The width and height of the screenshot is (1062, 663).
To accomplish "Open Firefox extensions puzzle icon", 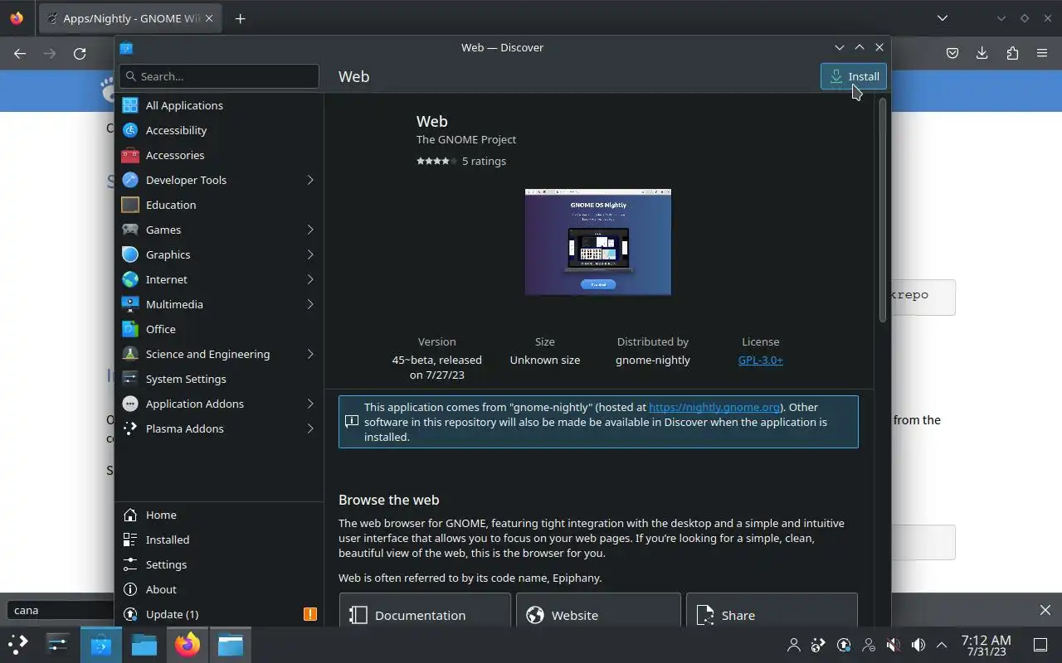I will coord(1012,53).
